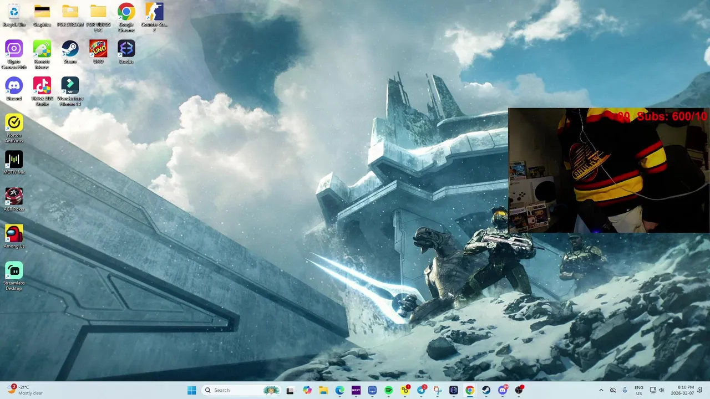This screenshot has height=399, width=710.
Task: Launch Steam from desktop shortcut
Action: (70, 52)
